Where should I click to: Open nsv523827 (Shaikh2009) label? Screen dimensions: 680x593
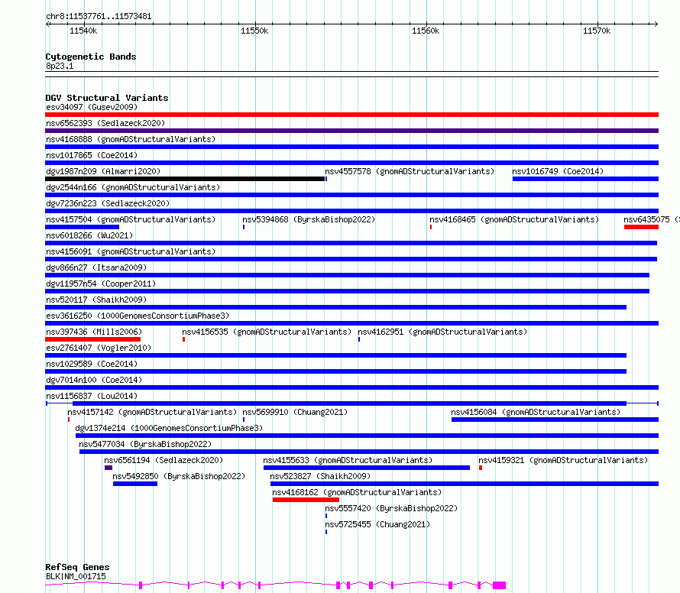(320, 476)
